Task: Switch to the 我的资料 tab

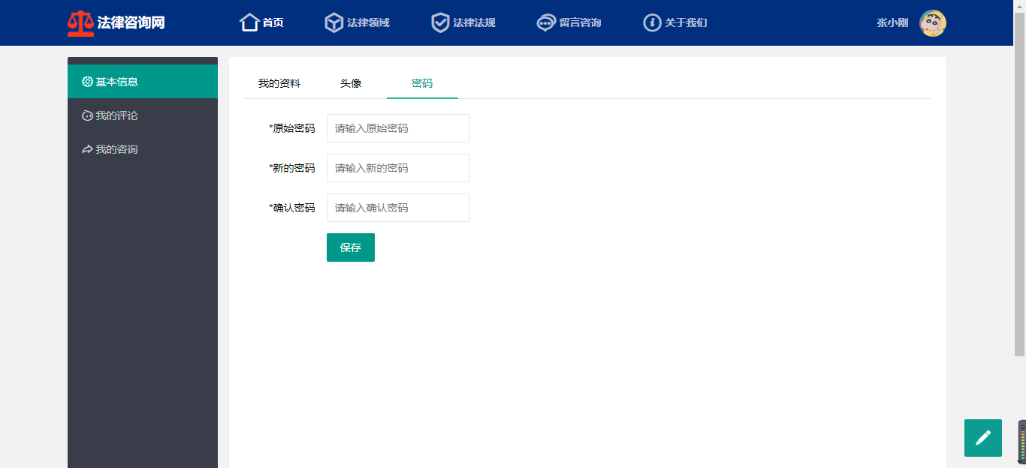Action: [279, 83]
